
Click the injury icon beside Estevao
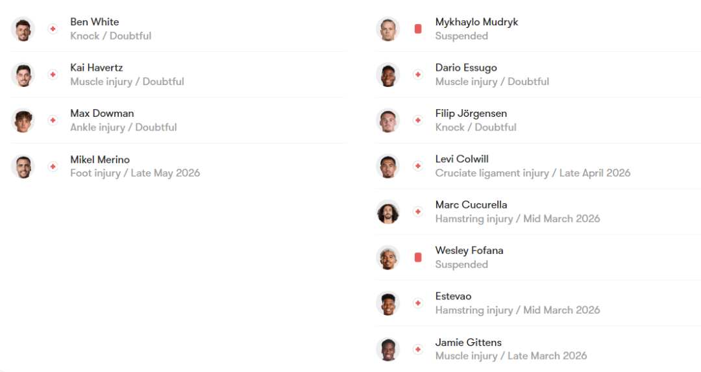point(418,303)
